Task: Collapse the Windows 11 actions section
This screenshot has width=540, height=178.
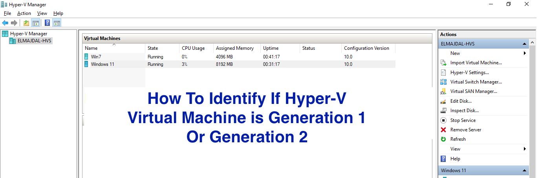Action: [x=524, y=171]
